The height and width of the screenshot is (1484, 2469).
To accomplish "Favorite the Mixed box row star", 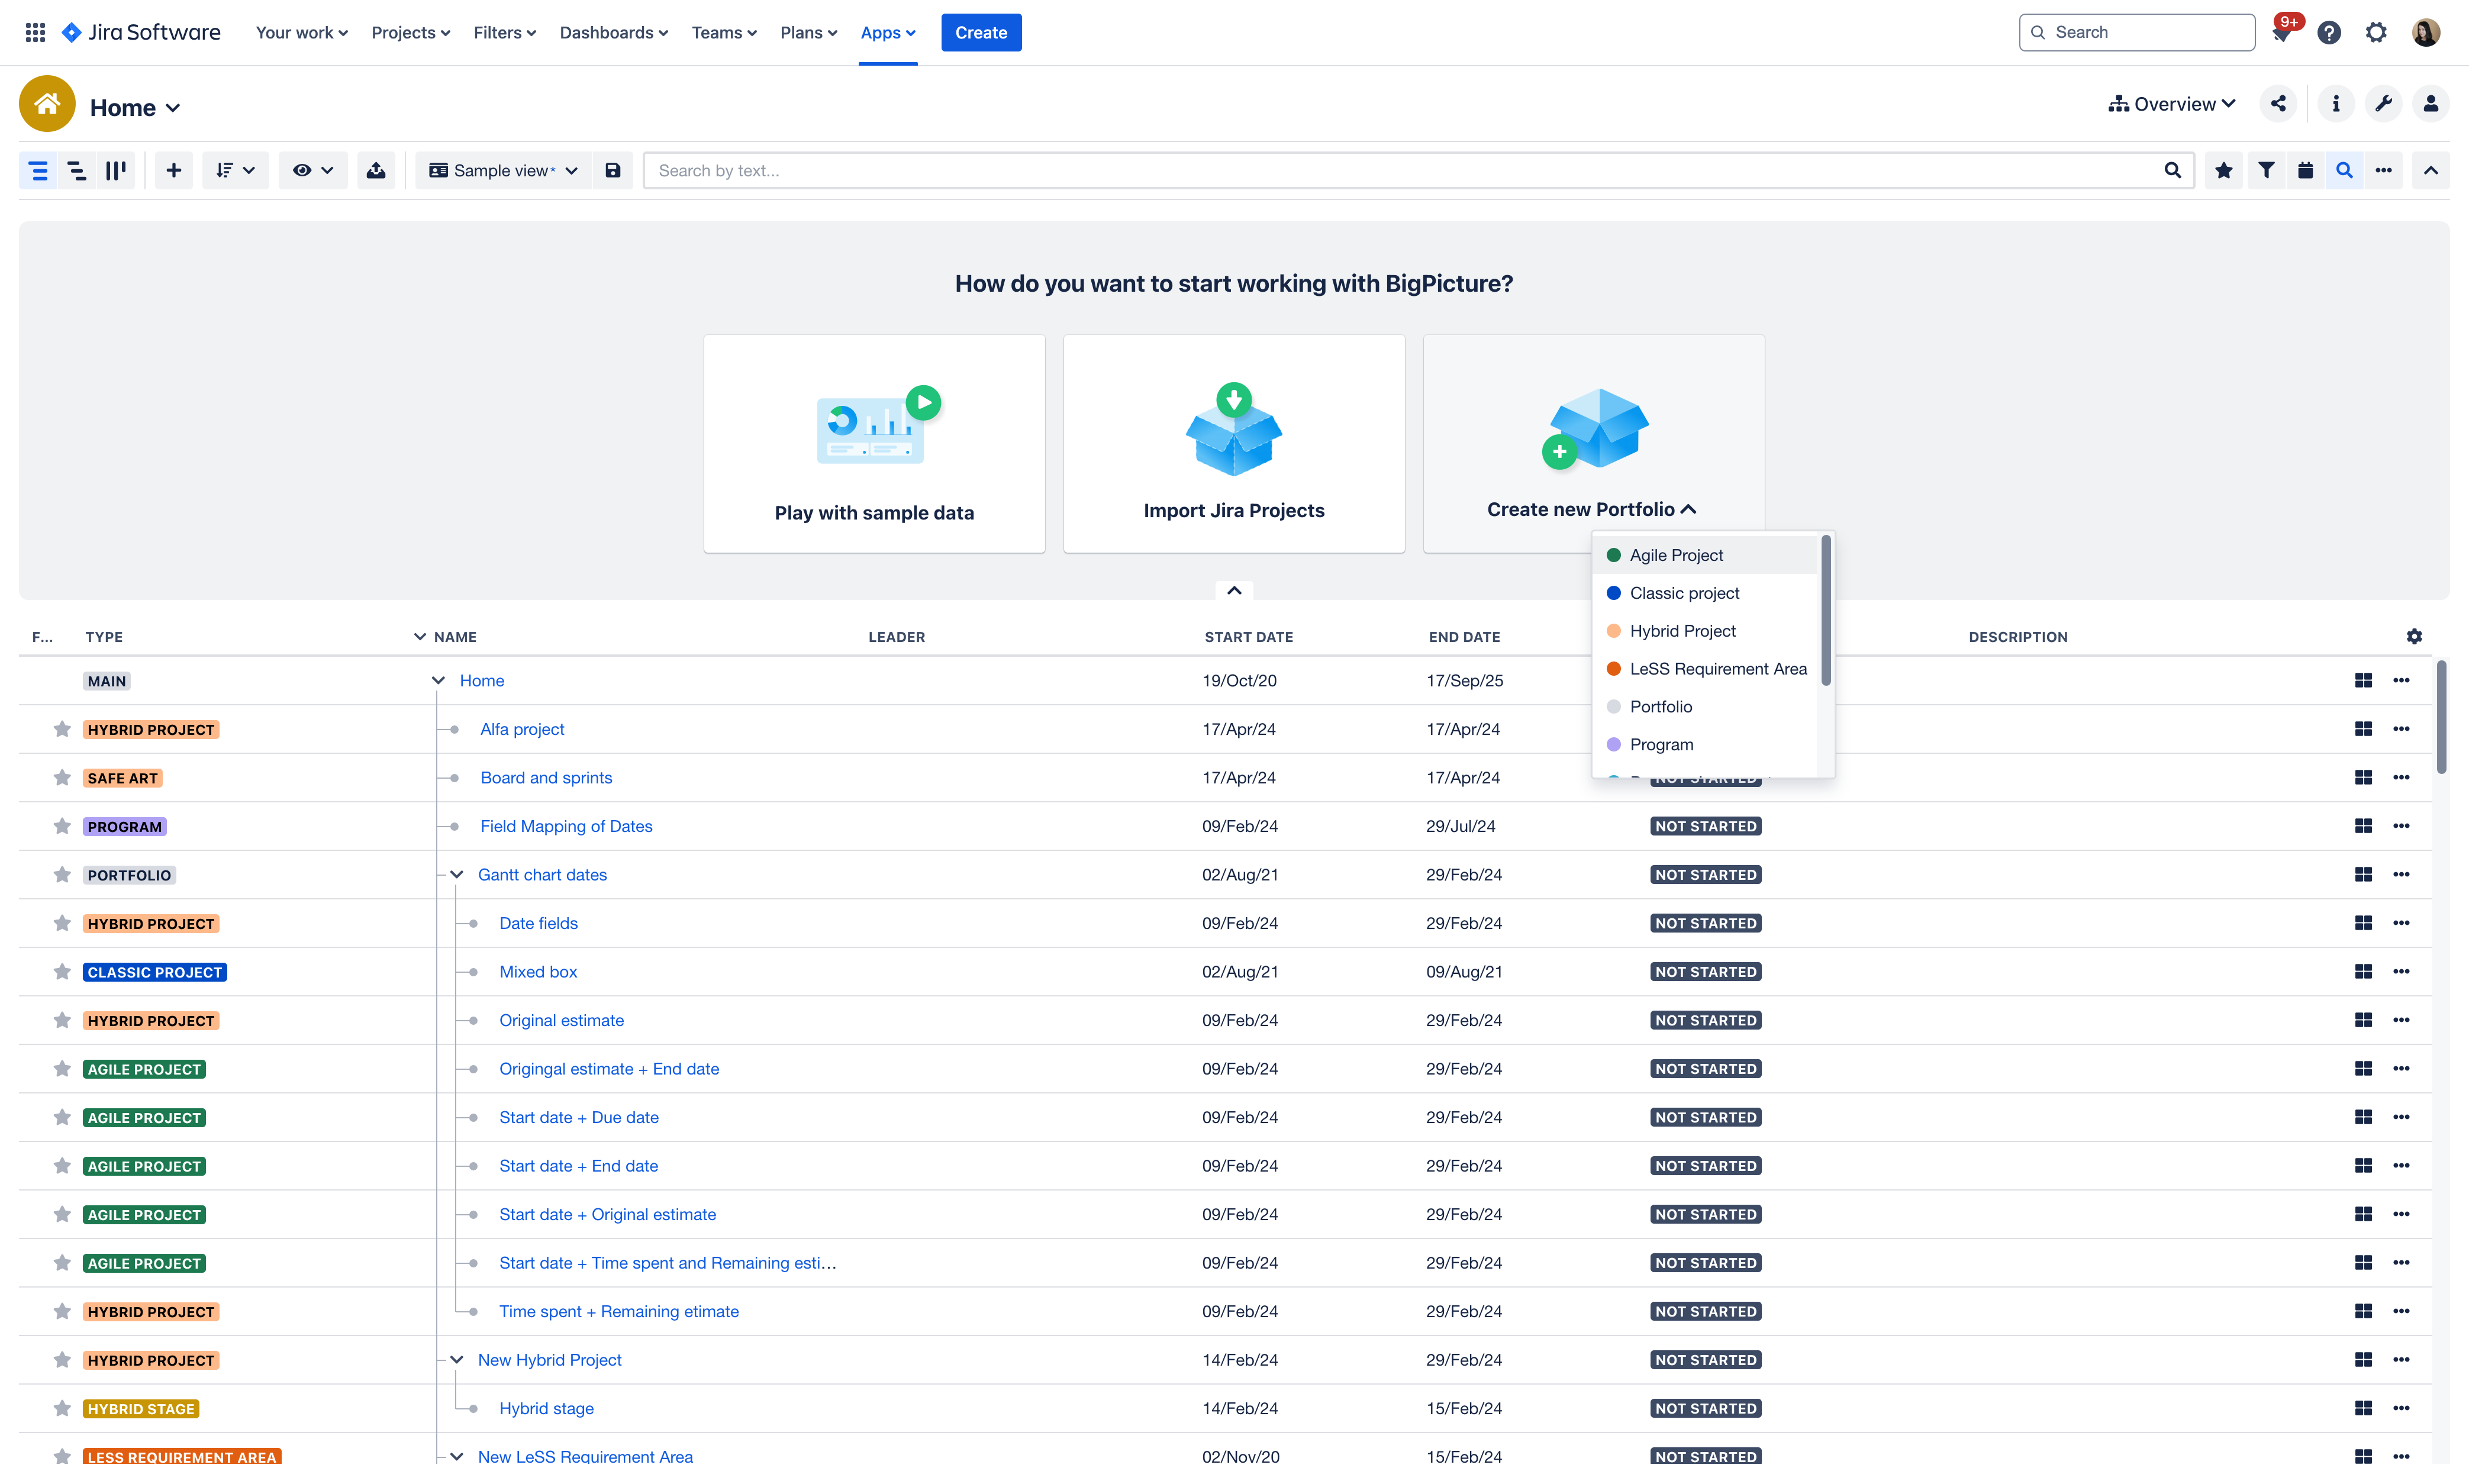I will (x=62, y=971).
